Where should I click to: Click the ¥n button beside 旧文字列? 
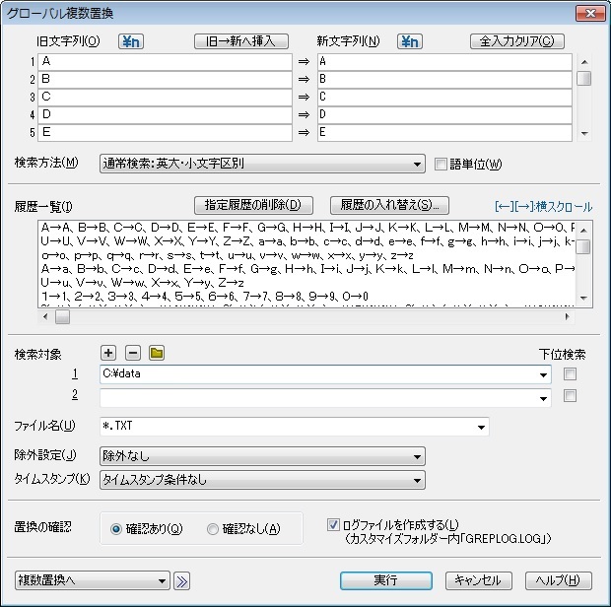pyautogui.click(x=131, y=41)
